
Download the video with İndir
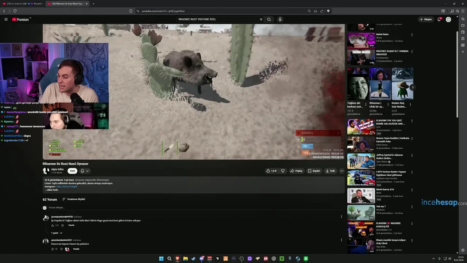(330, 171)
